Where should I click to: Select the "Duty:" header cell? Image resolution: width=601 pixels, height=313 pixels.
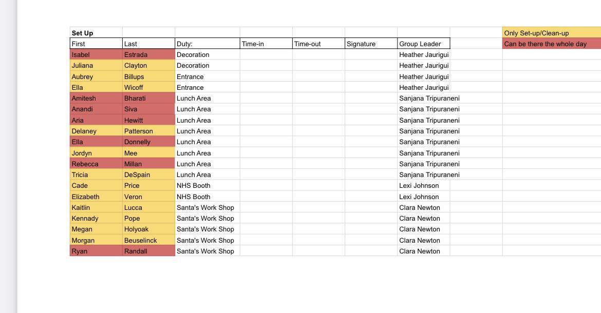(207, 44)
